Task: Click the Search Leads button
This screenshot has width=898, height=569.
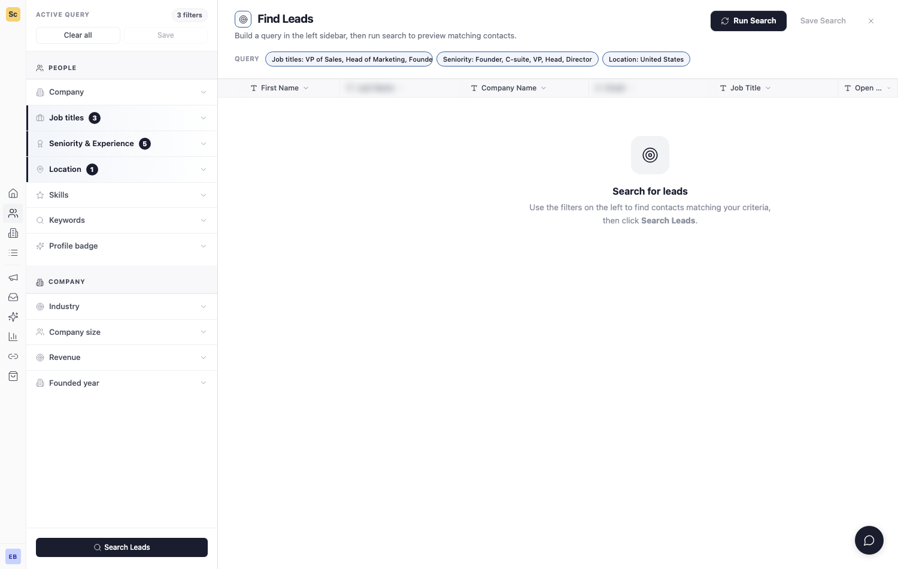Action: (x=122, y=547)
